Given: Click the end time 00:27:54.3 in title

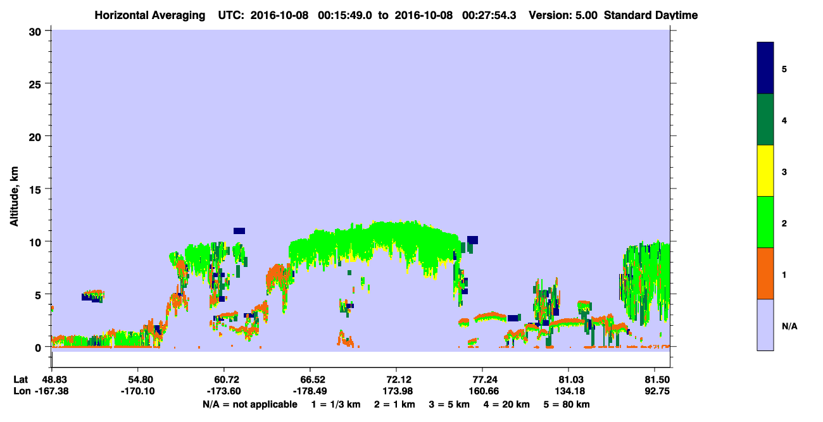Looking at the screenshot, I should click(489, 15).
